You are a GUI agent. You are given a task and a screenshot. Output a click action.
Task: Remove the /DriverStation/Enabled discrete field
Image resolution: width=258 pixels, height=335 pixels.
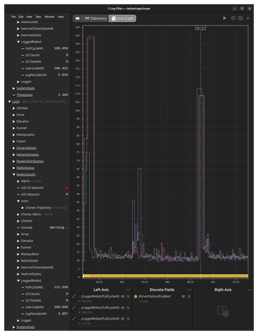[x=189, y=296]
